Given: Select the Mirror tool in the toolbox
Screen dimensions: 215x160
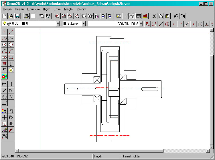Looking at the screenshot, I should click(x=11, y=124).
